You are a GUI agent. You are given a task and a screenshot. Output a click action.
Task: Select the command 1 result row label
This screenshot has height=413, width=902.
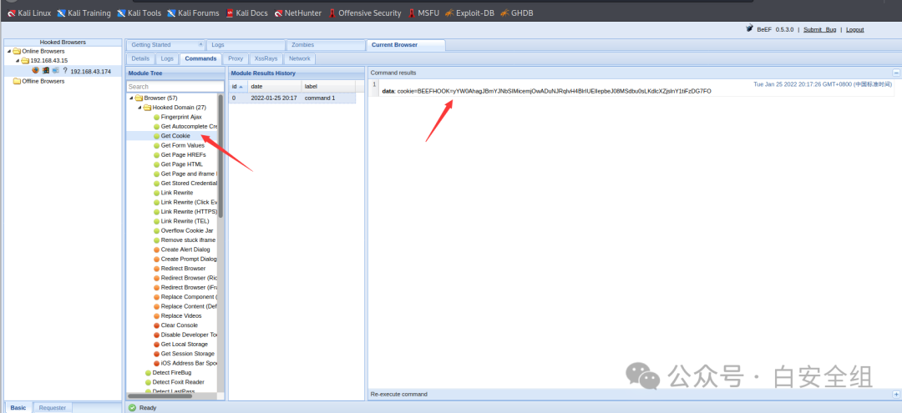pyautogui.click(x=320, y=98)
